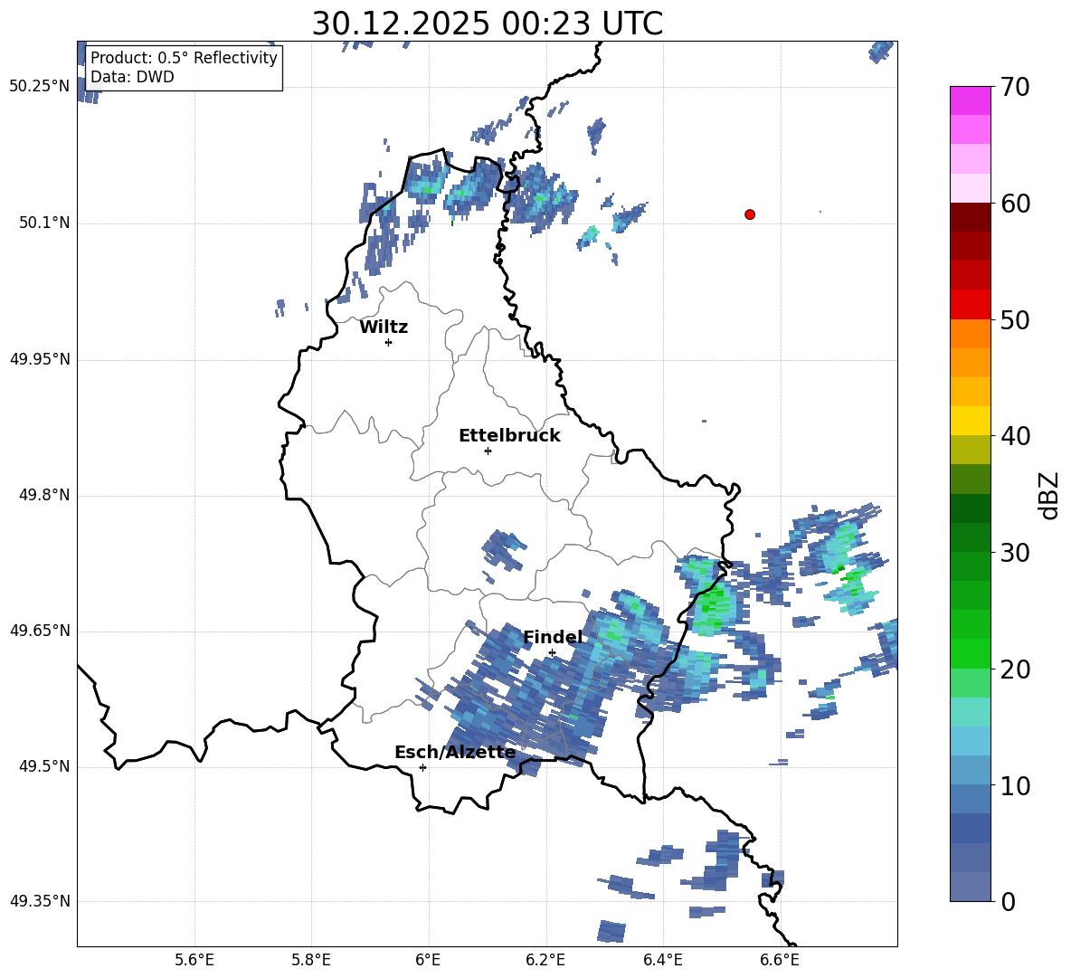Click the 5.8°E longitude label
Image resolution: width=1071 pixels, height=978 pixels.
click(311, 960)
